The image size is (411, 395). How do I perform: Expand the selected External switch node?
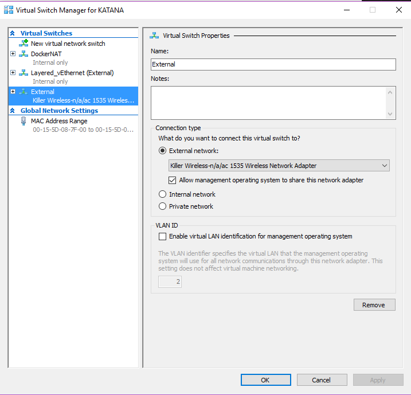(13, 91)
